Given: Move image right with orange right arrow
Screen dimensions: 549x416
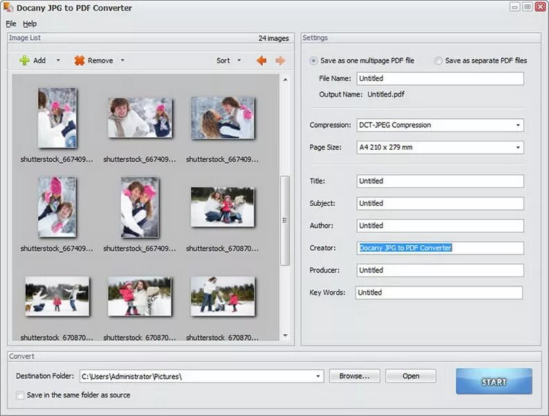Looking at the screenshot, I should pyautogui.click(x=280, y=60).
